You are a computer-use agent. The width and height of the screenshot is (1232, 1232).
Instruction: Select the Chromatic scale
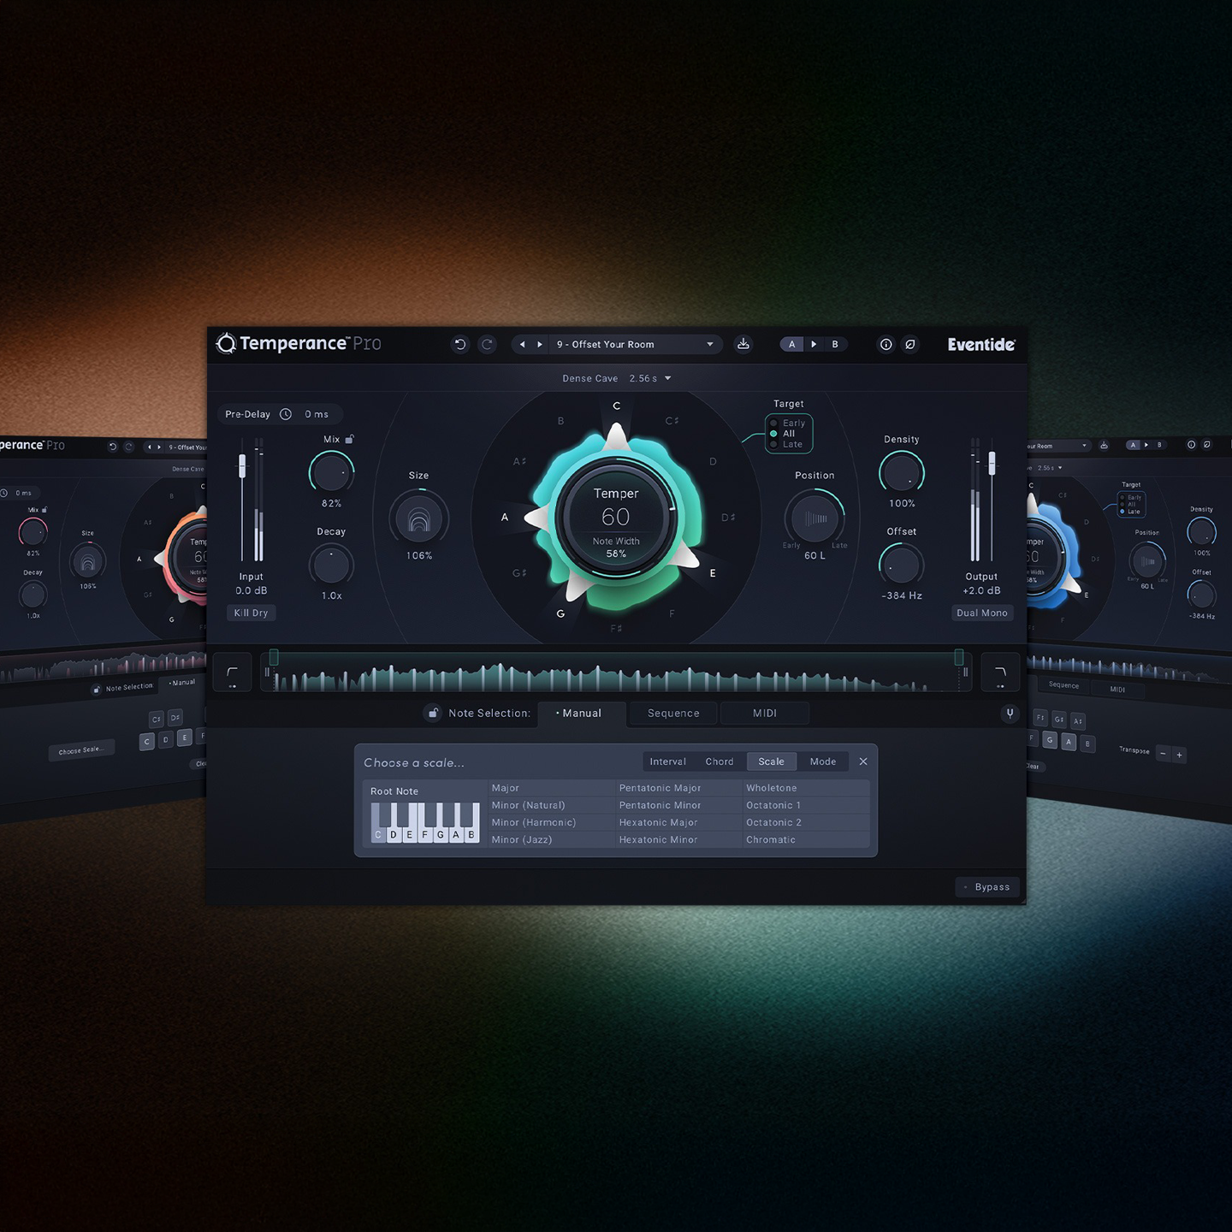click(x=771, y=839)
